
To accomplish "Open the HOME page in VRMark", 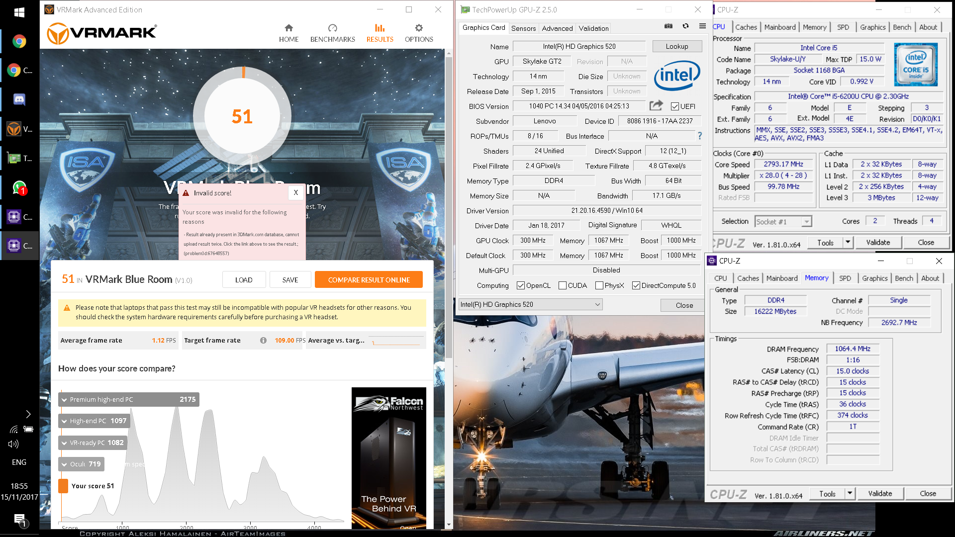I will click(x=288, y=33).
